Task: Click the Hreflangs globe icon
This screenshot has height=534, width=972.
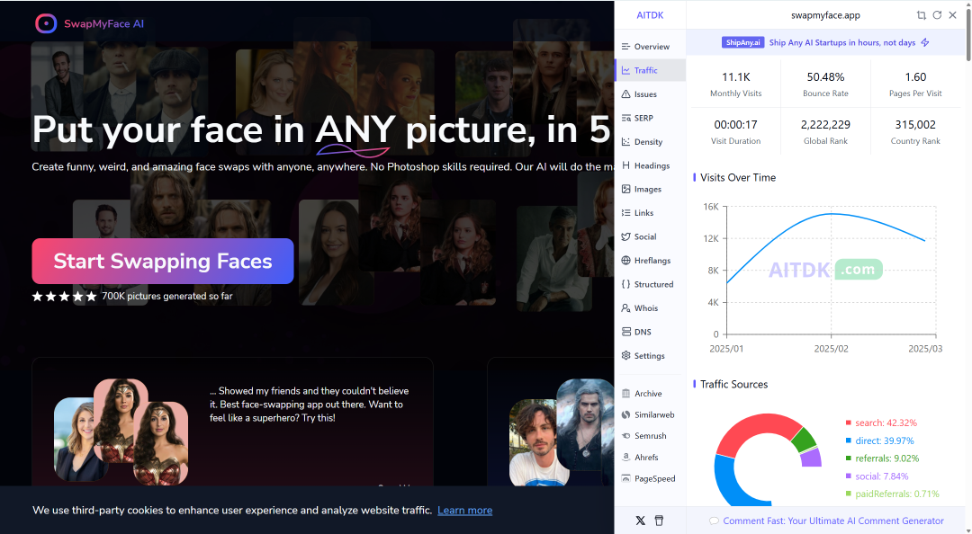Action: tap(626, 260)
